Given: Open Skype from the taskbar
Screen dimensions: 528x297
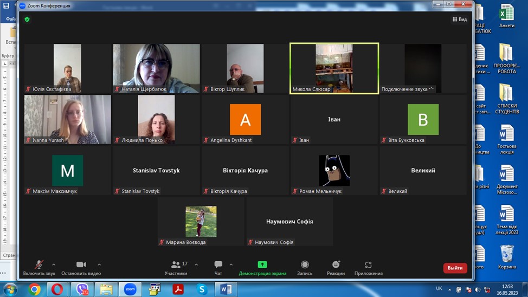Looking at the screenshot, I should 202,289.
